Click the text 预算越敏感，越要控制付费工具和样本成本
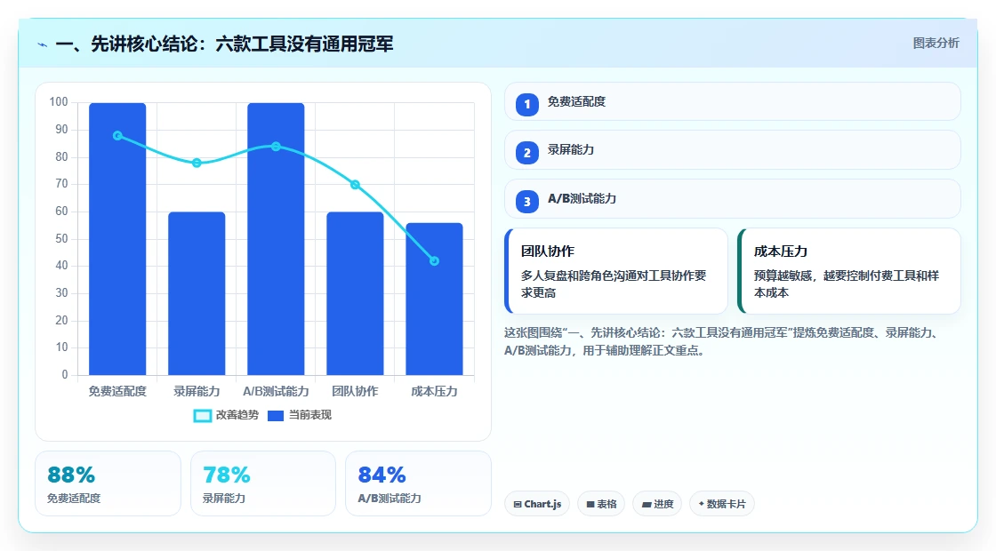996x551 pixels. [x=846, y=284]
